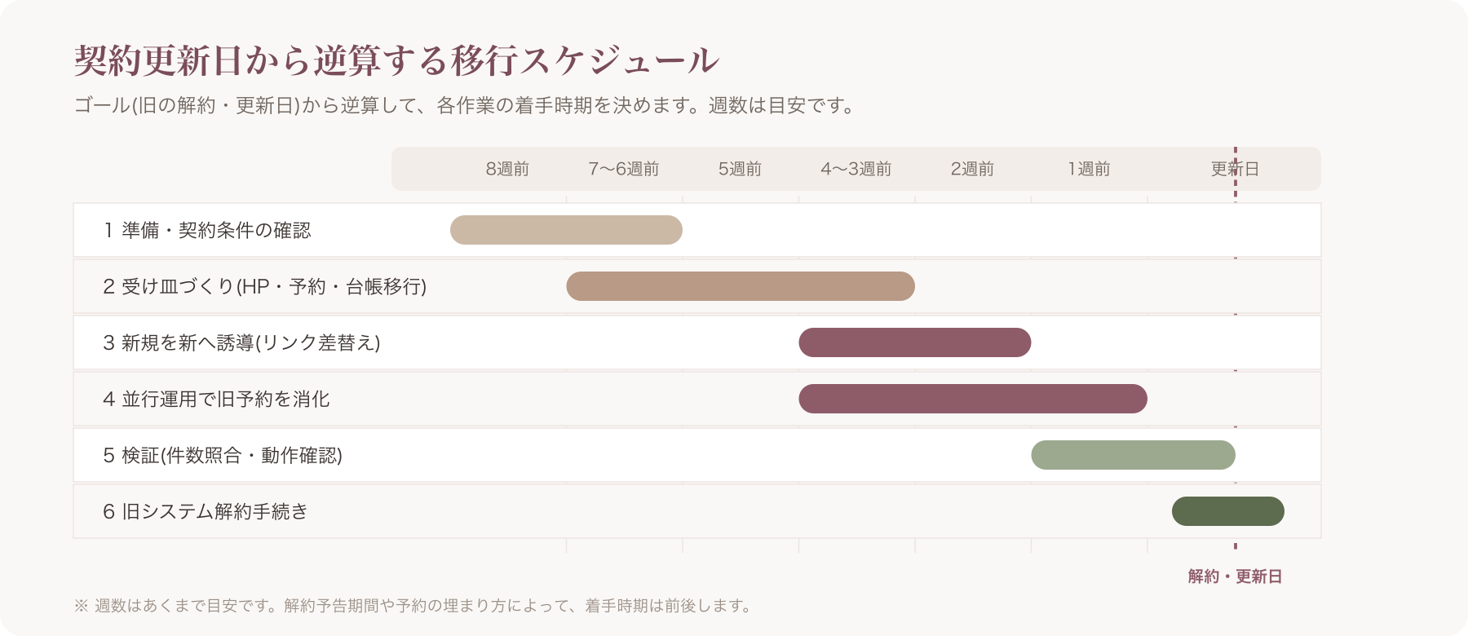The image size is (1468, 636).
Task: Select row label 4 並行運用で旧予約を消化
Action: pyautogui.click(x=216, y=400)
